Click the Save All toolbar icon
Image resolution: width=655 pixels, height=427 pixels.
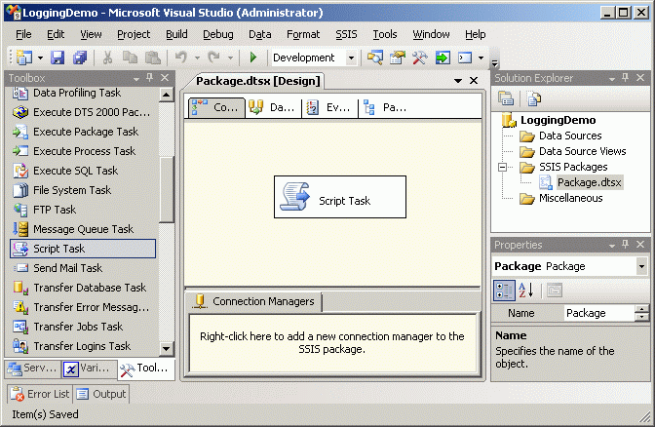[80, 58]
